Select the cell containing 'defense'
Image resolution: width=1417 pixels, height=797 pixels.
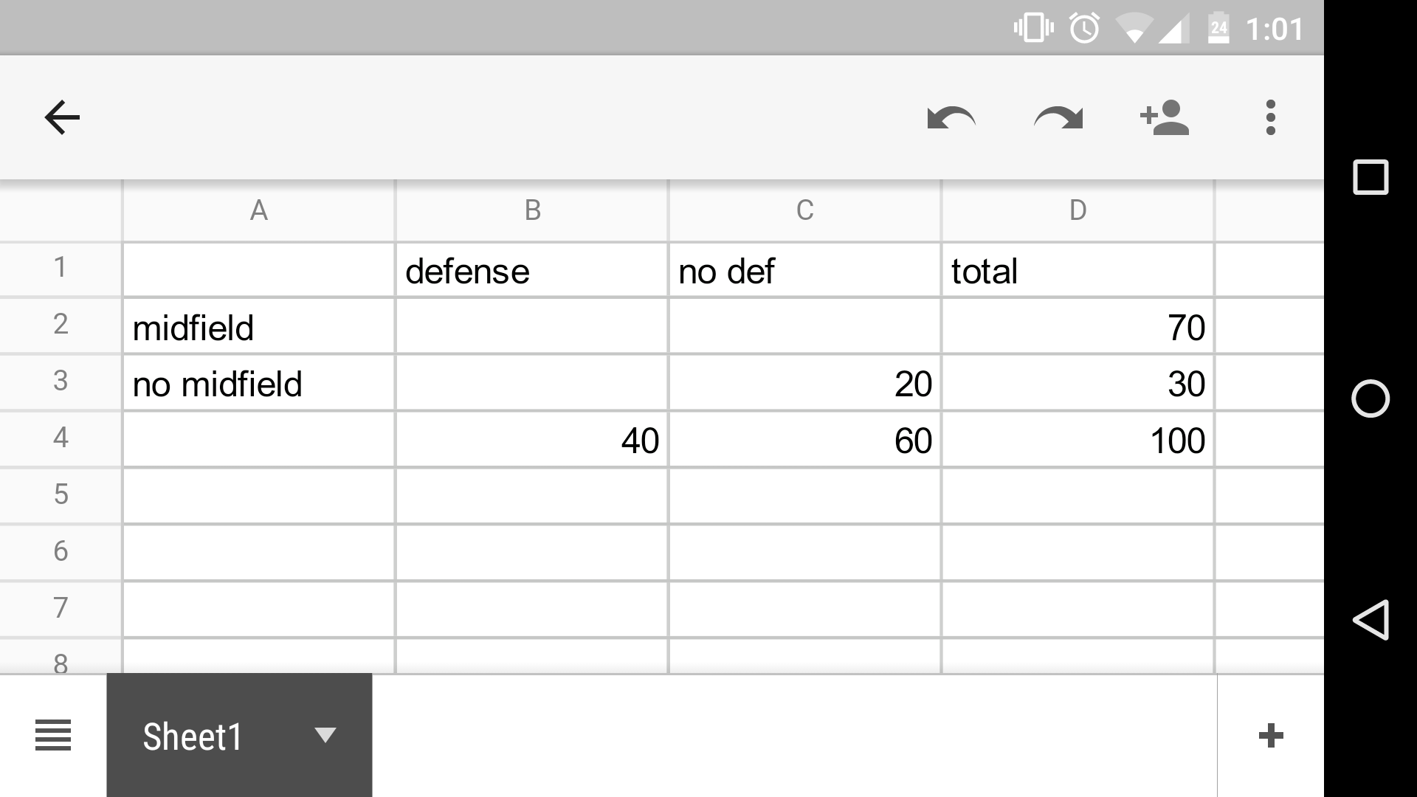[531, 271]
